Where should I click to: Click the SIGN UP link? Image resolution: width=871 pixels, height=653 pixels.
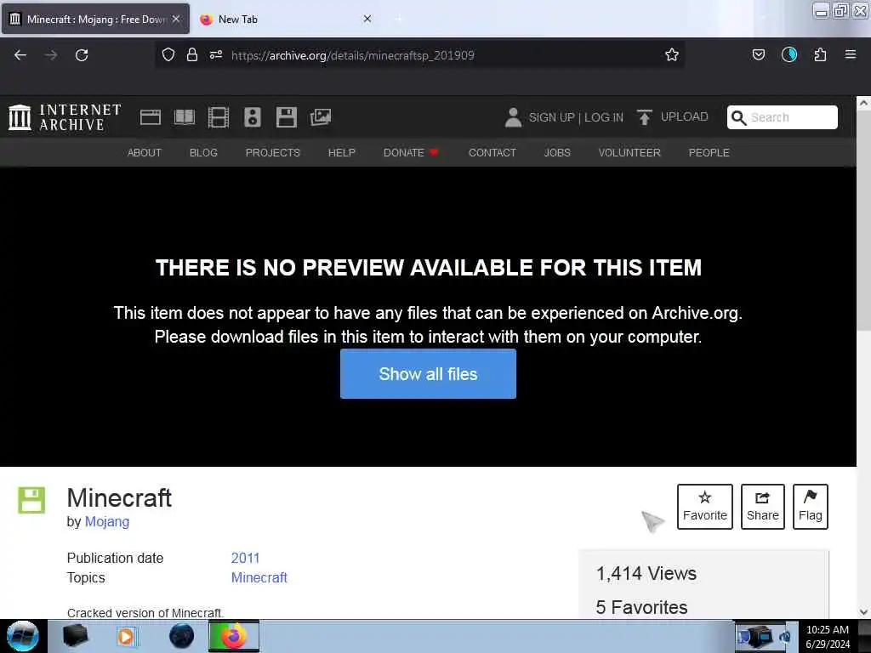[551, 117]
